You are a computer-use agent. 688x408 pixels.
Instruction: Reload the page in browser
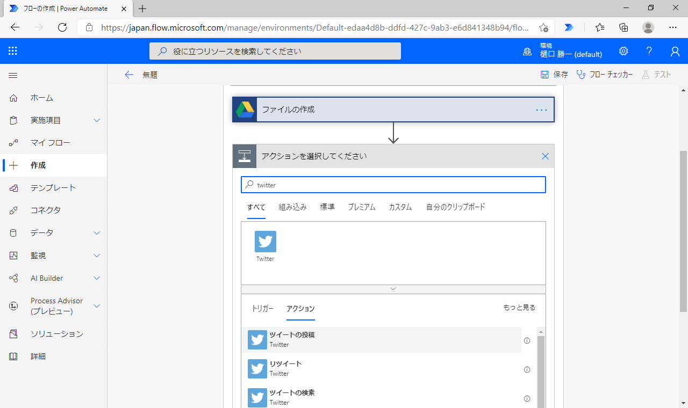click(62, 27)
